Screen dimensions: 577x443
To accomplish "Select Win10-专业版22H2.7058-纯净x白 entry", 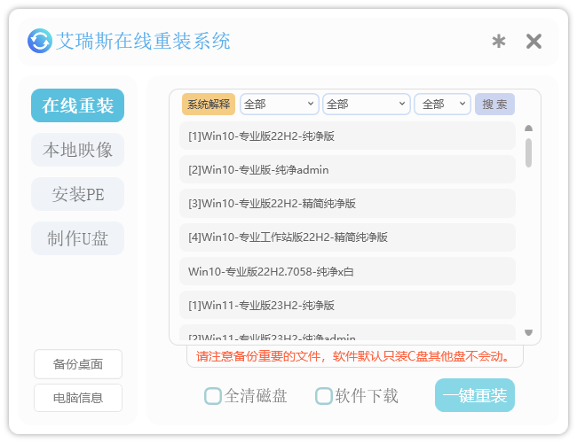I will tap(347, 271).
